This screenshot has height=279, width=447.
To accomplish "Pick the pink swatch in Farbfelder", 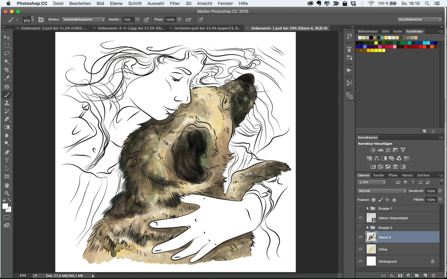I will [395, 47].
